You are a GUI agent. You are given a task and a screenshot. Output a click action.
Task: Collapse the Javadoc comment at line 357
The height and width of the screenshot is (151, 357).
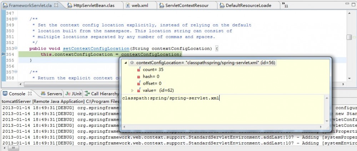pyautogui.click(x=16, y=72)
